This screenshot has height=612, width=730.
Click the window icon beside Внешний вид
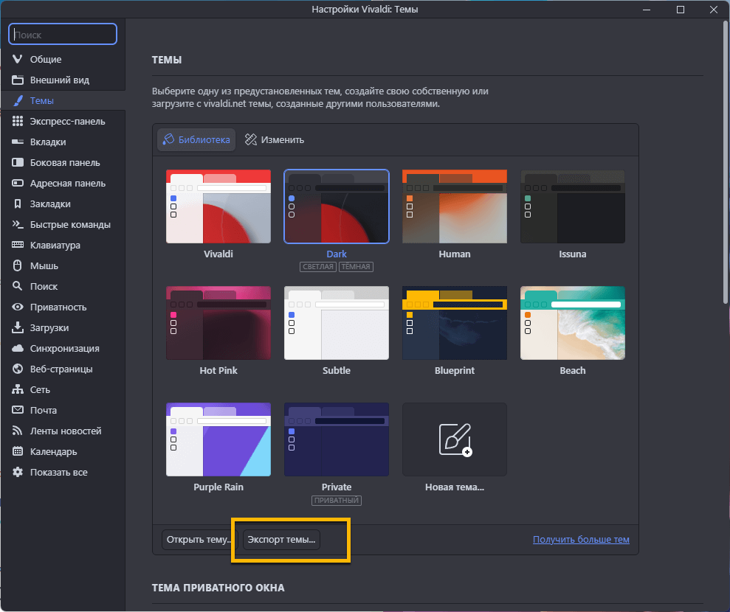click(17, 80)
